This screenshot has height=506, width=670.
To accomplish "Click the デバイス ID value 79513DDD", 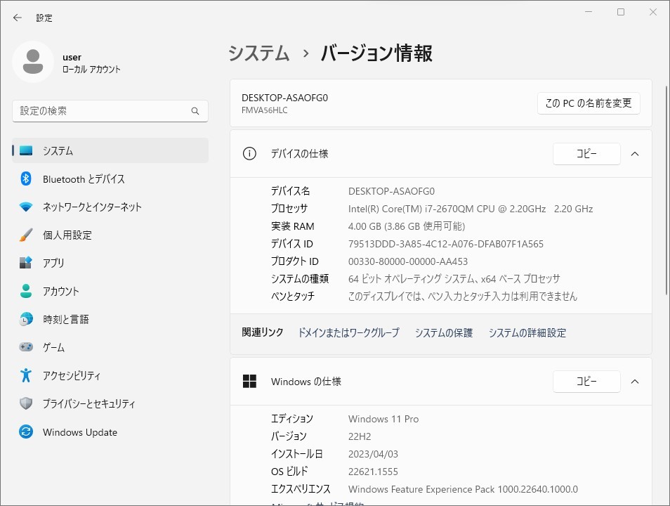I will tap(446, 244).
